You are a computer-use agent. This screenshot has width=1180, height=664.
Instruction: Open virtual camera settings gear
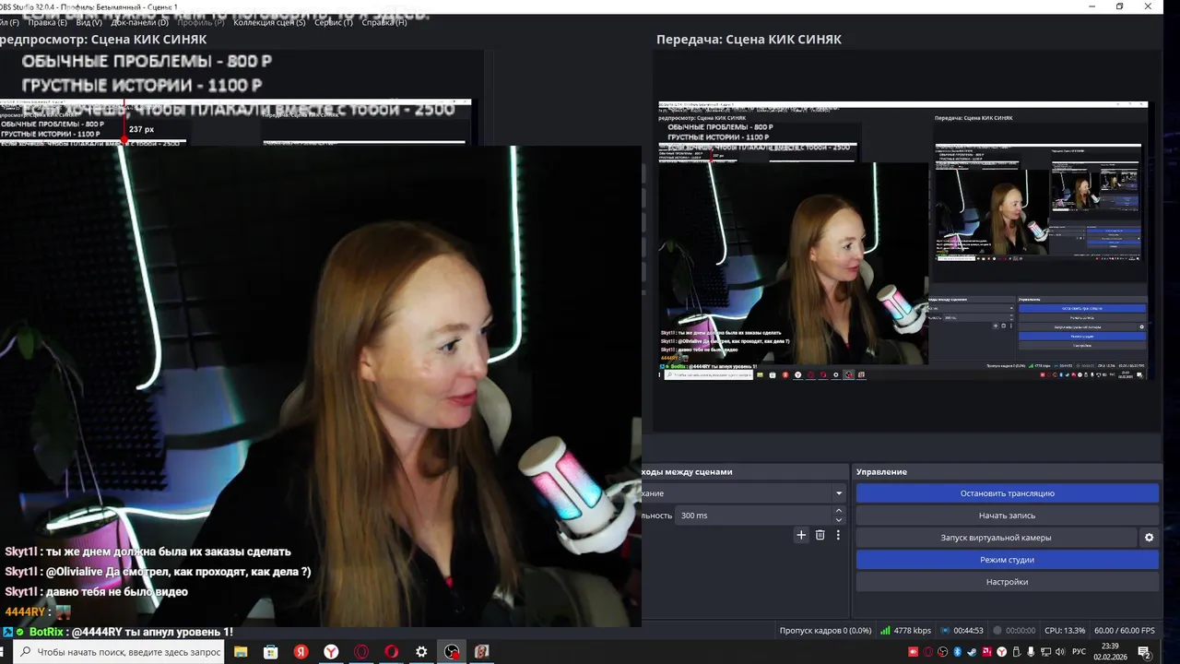(1149, 538)
